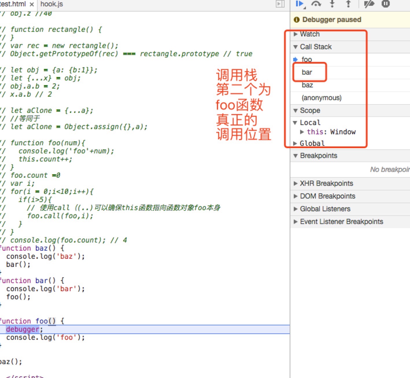This screenshot has width=410, height=378.
Task: Select the (anonymous) call stack frame
Action: [x=350, y=98]
